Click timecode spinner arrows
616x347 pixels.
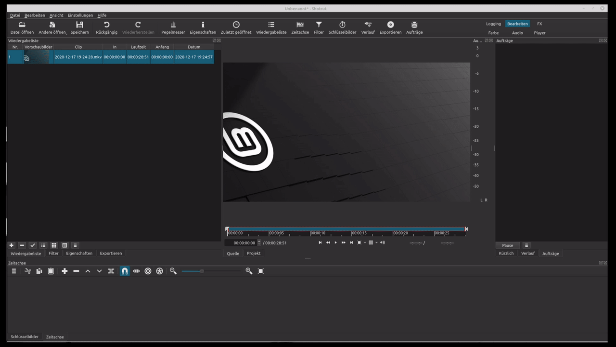click(x=259, y=243)
